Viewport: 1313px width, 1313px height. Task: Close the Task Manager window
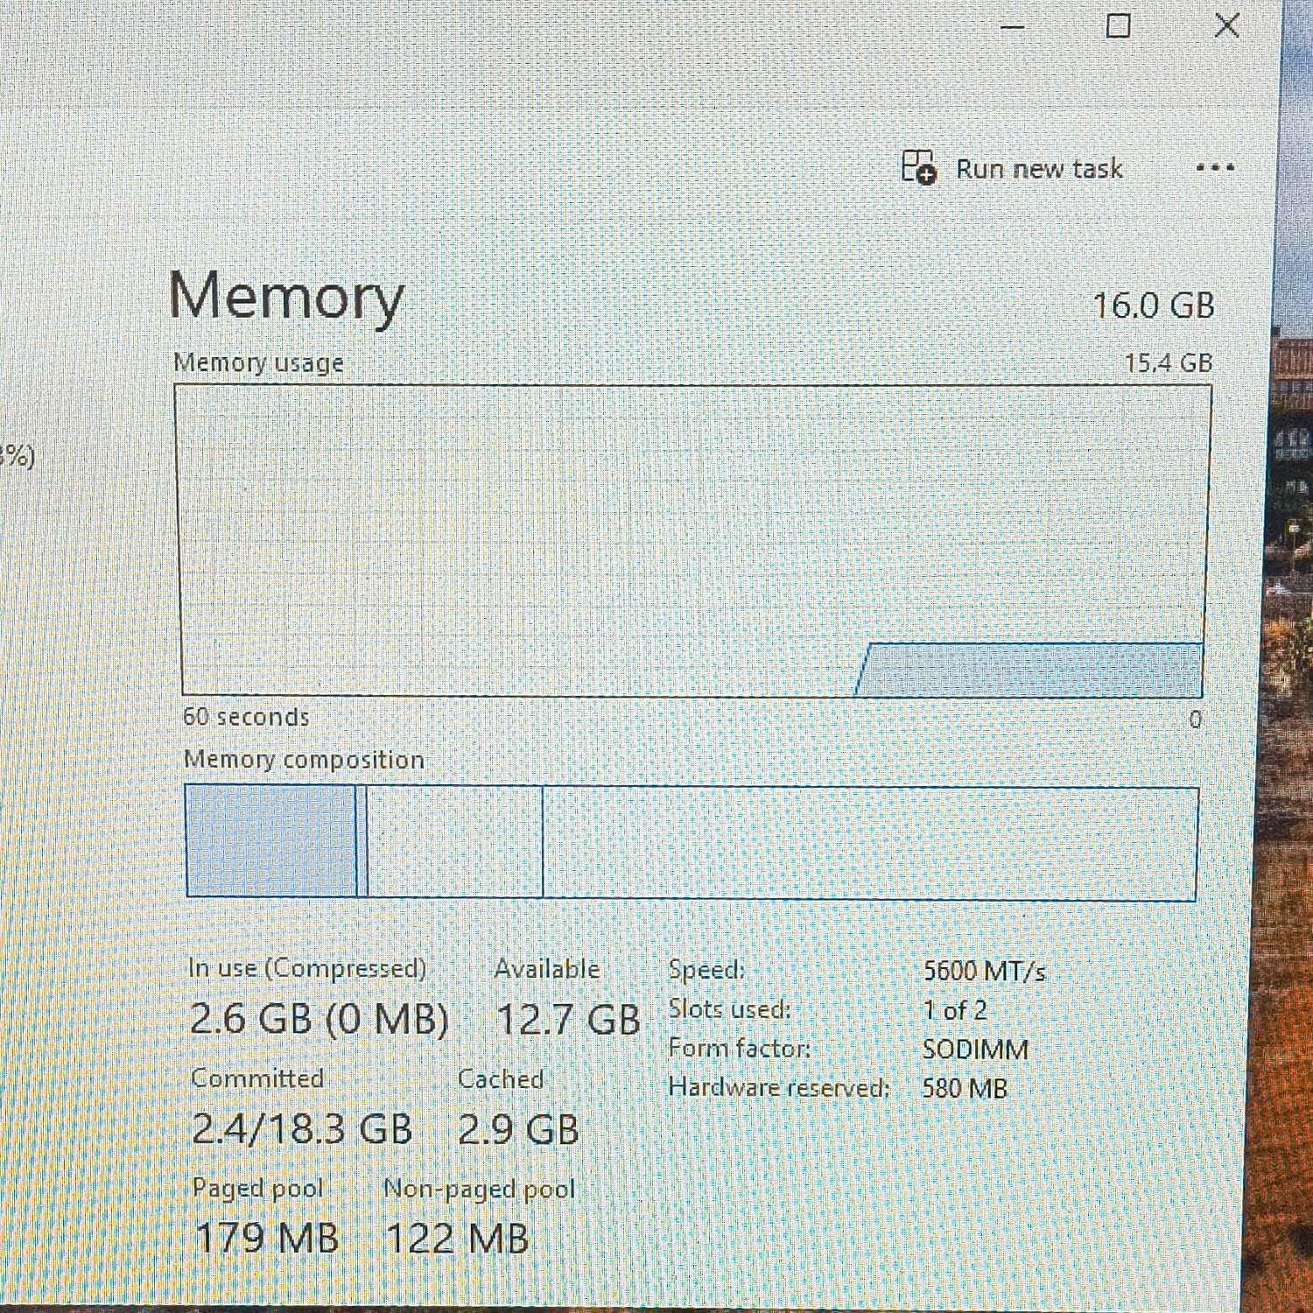click(x=1227, y=25)
